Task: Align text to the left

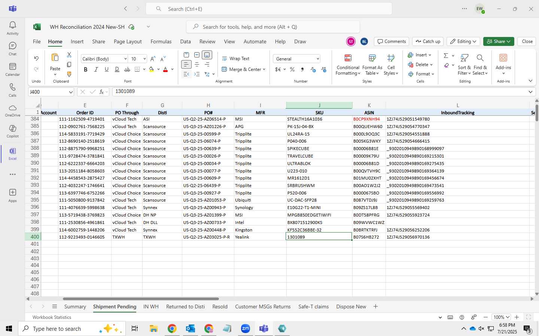Action: (186, 65)
